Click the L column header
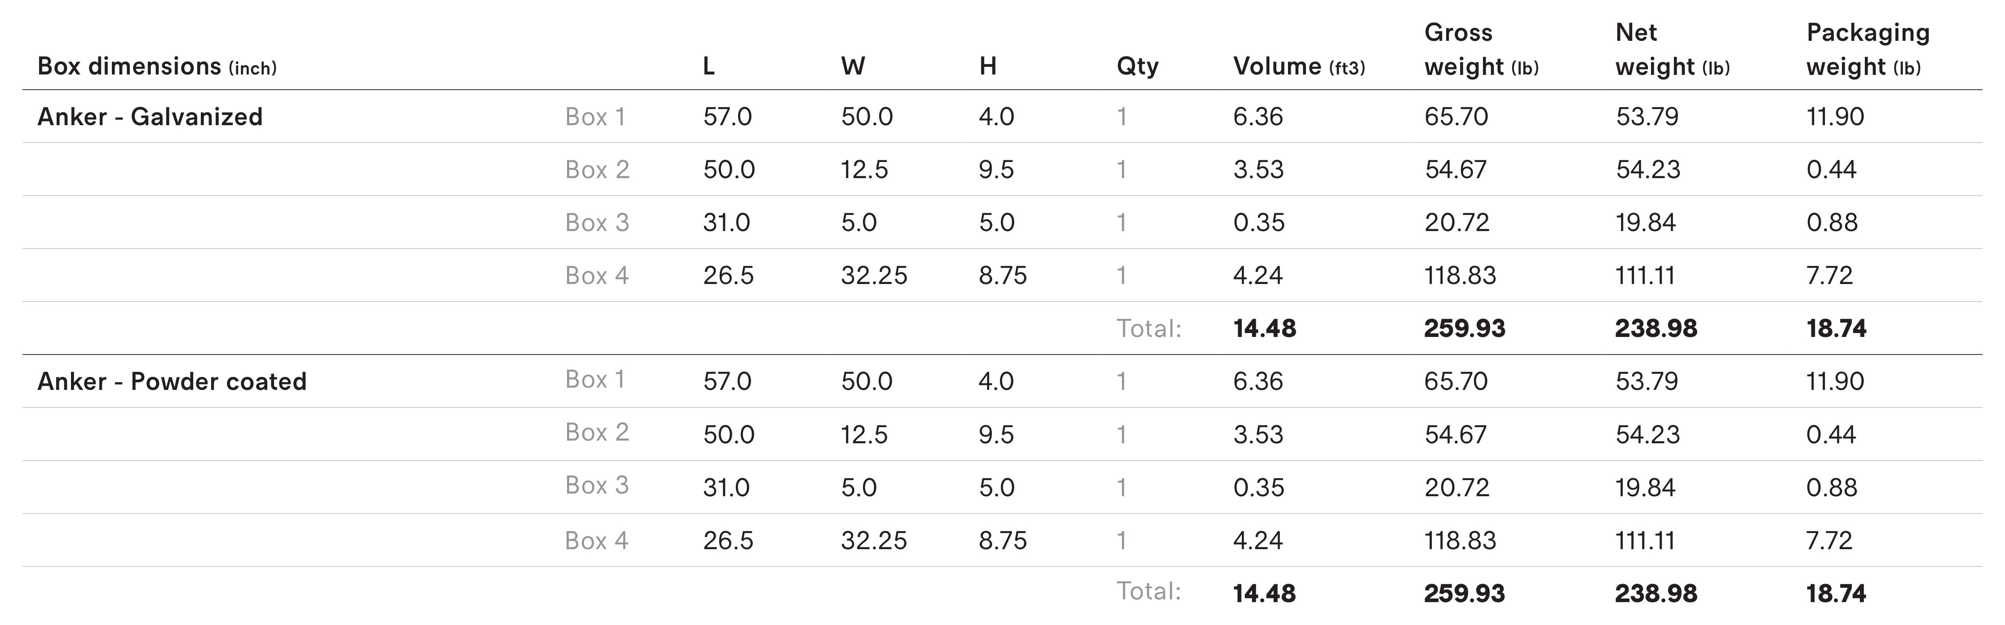 click(708, 67)
